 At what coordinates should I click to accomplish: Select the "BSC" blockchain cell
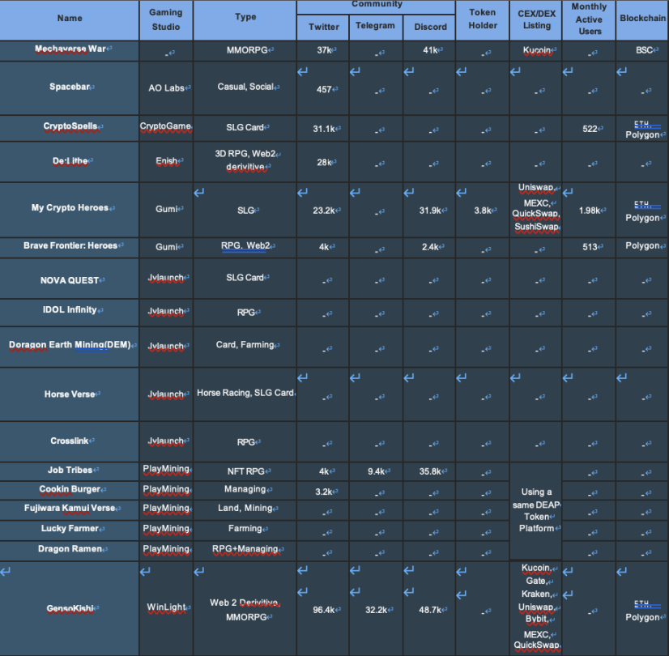pos(644,50)
